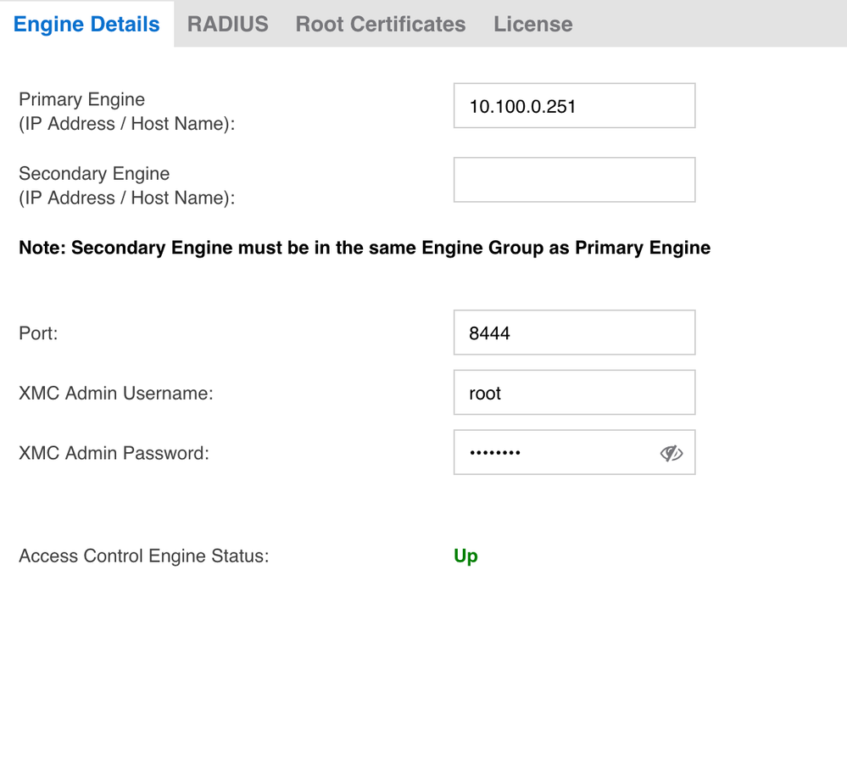Click the hint line under Secondary Engine
This screenshot has height=766, width=847.
126,198
